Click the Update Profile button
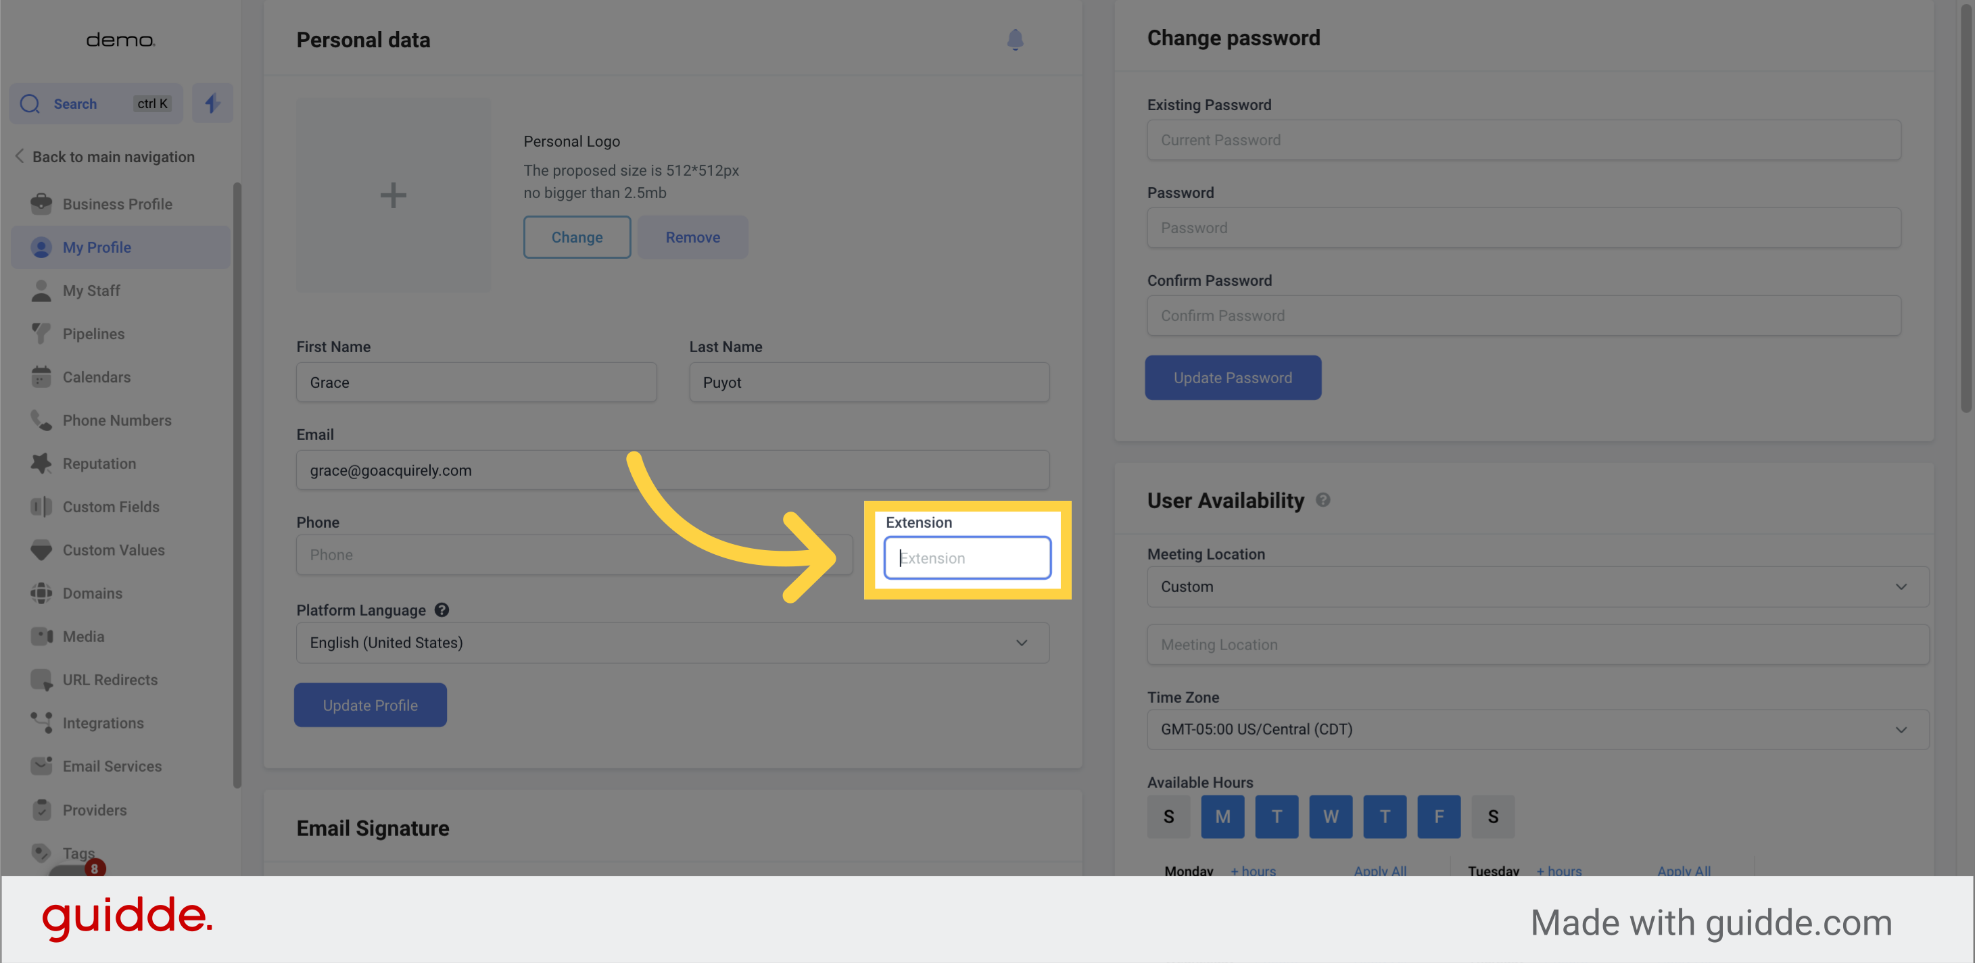1975x963 pixels. click(370, 705)
